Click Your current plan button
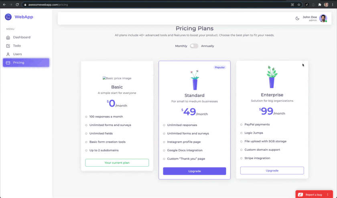Screen dimensions: 337x198 [x=117, y=163]
